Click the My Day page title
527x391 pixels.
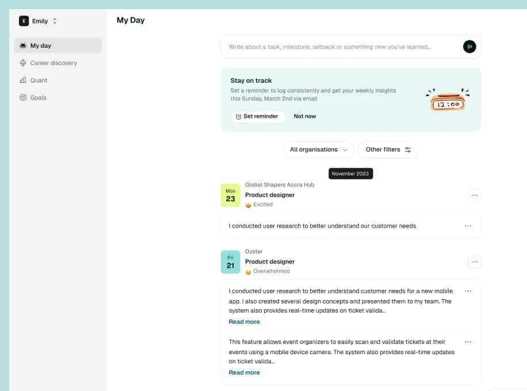click(131, 20)
